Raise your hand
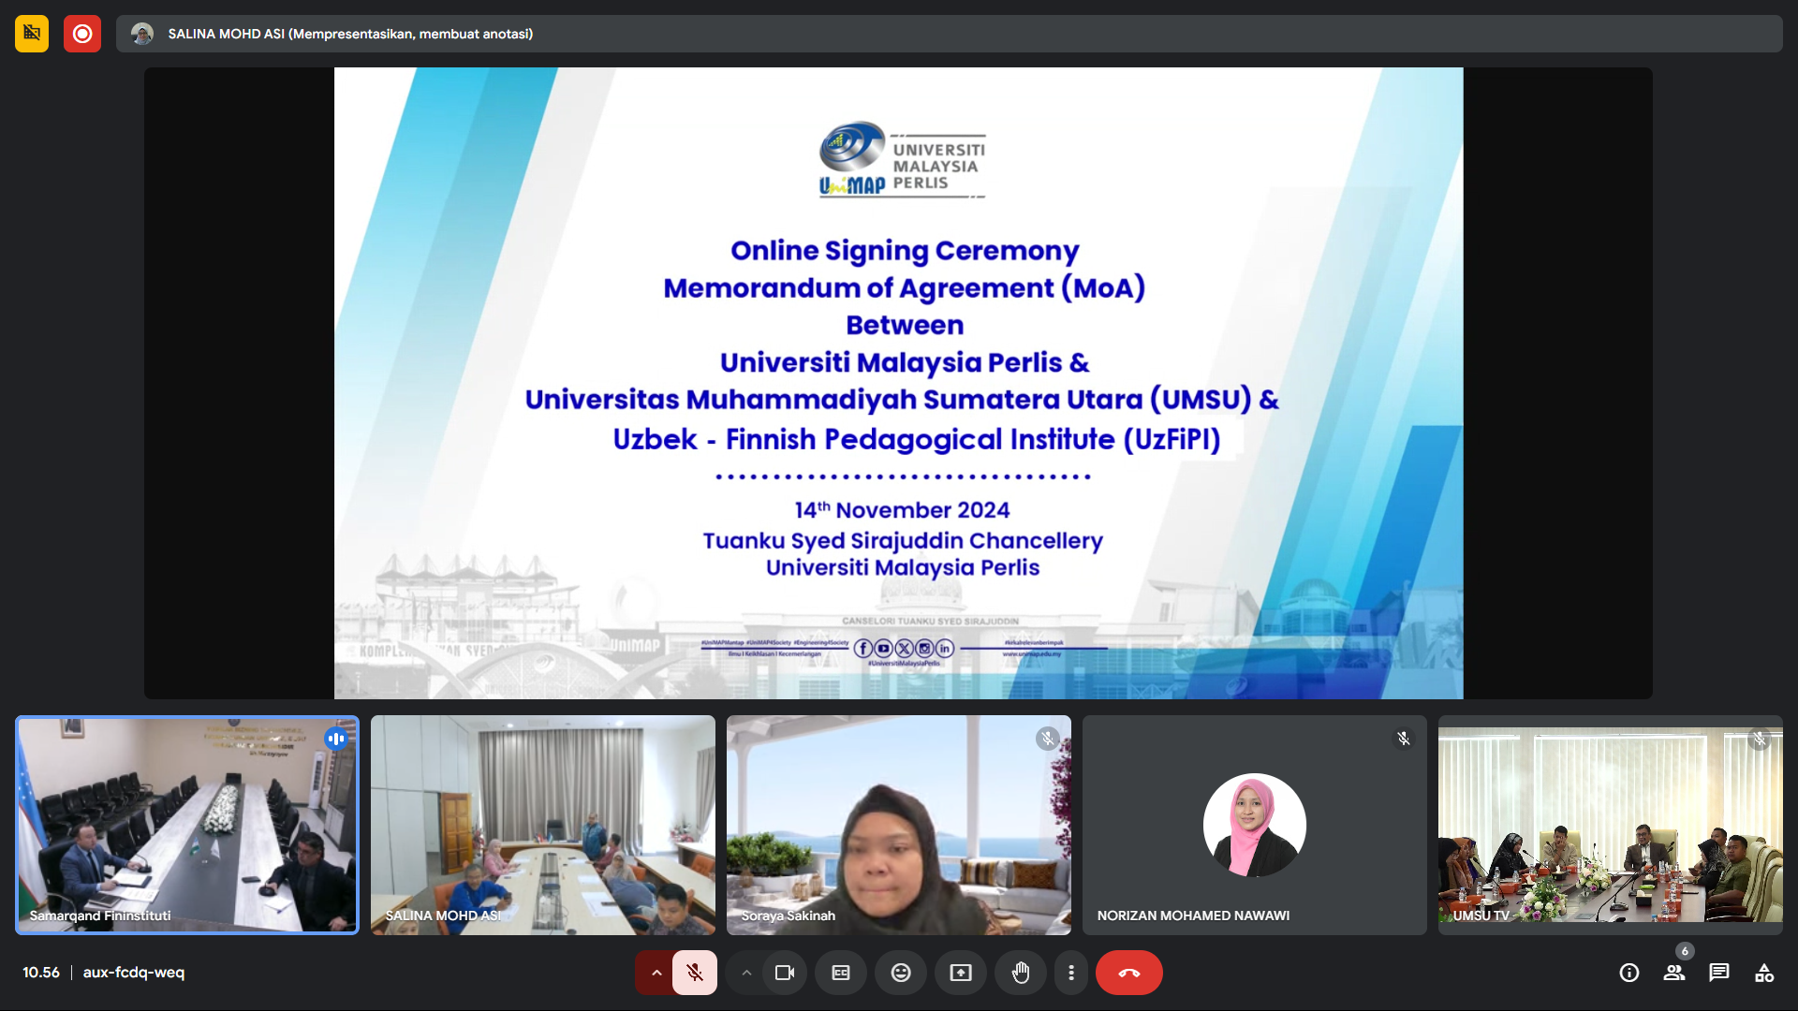The width and height of the screenshot is (1798, 1011). click(x=1021, y=973)
